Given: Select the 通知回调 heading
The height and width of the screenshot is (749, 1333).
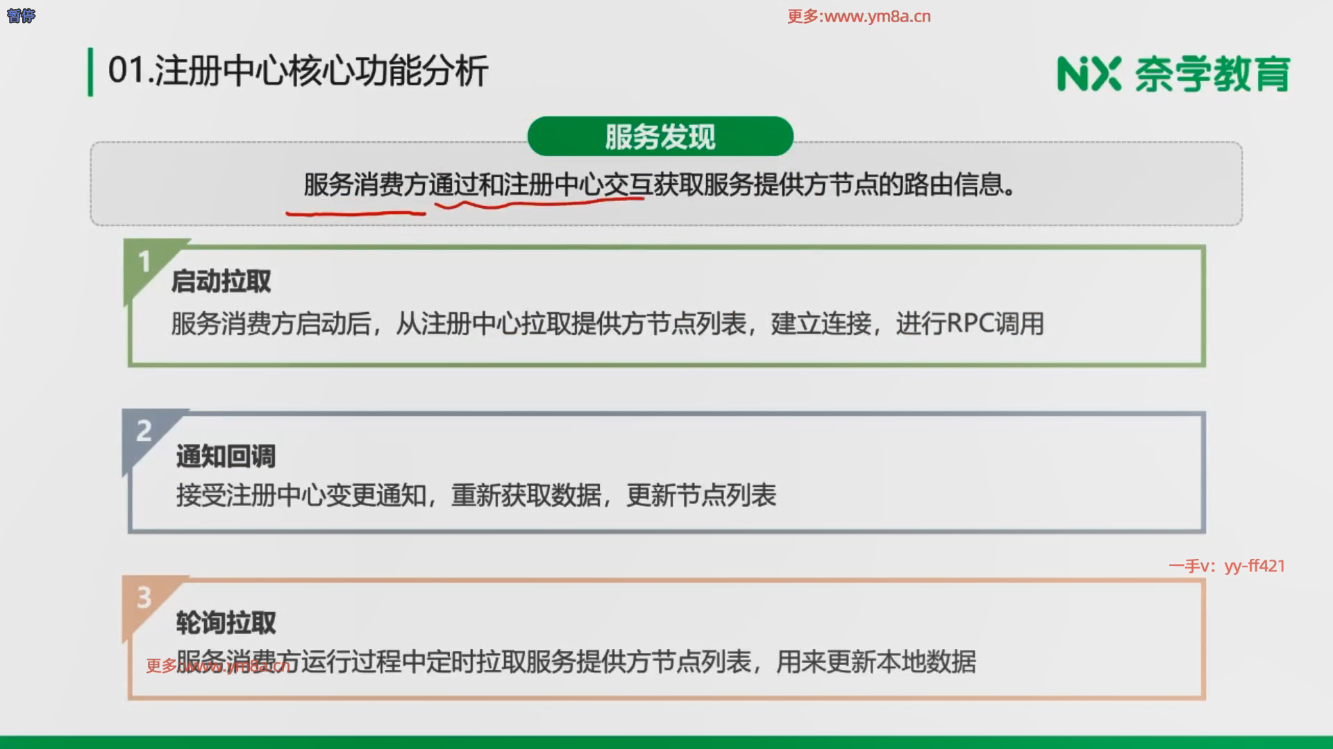Looking at the screenshot, I should click(226, 456).
